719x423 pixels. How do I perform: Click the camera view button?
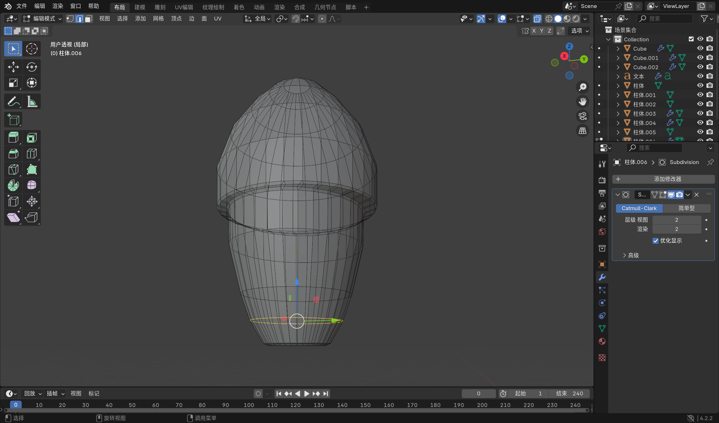[582, 116]
